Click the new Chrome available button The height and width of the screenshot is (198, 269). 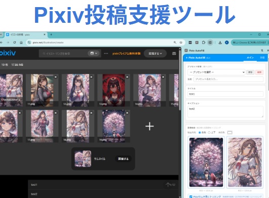coord(249,43)
